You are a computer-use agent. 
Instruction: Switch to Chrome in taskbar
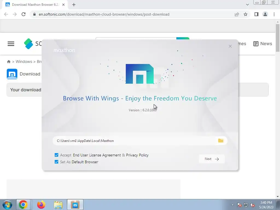(23, 205)
